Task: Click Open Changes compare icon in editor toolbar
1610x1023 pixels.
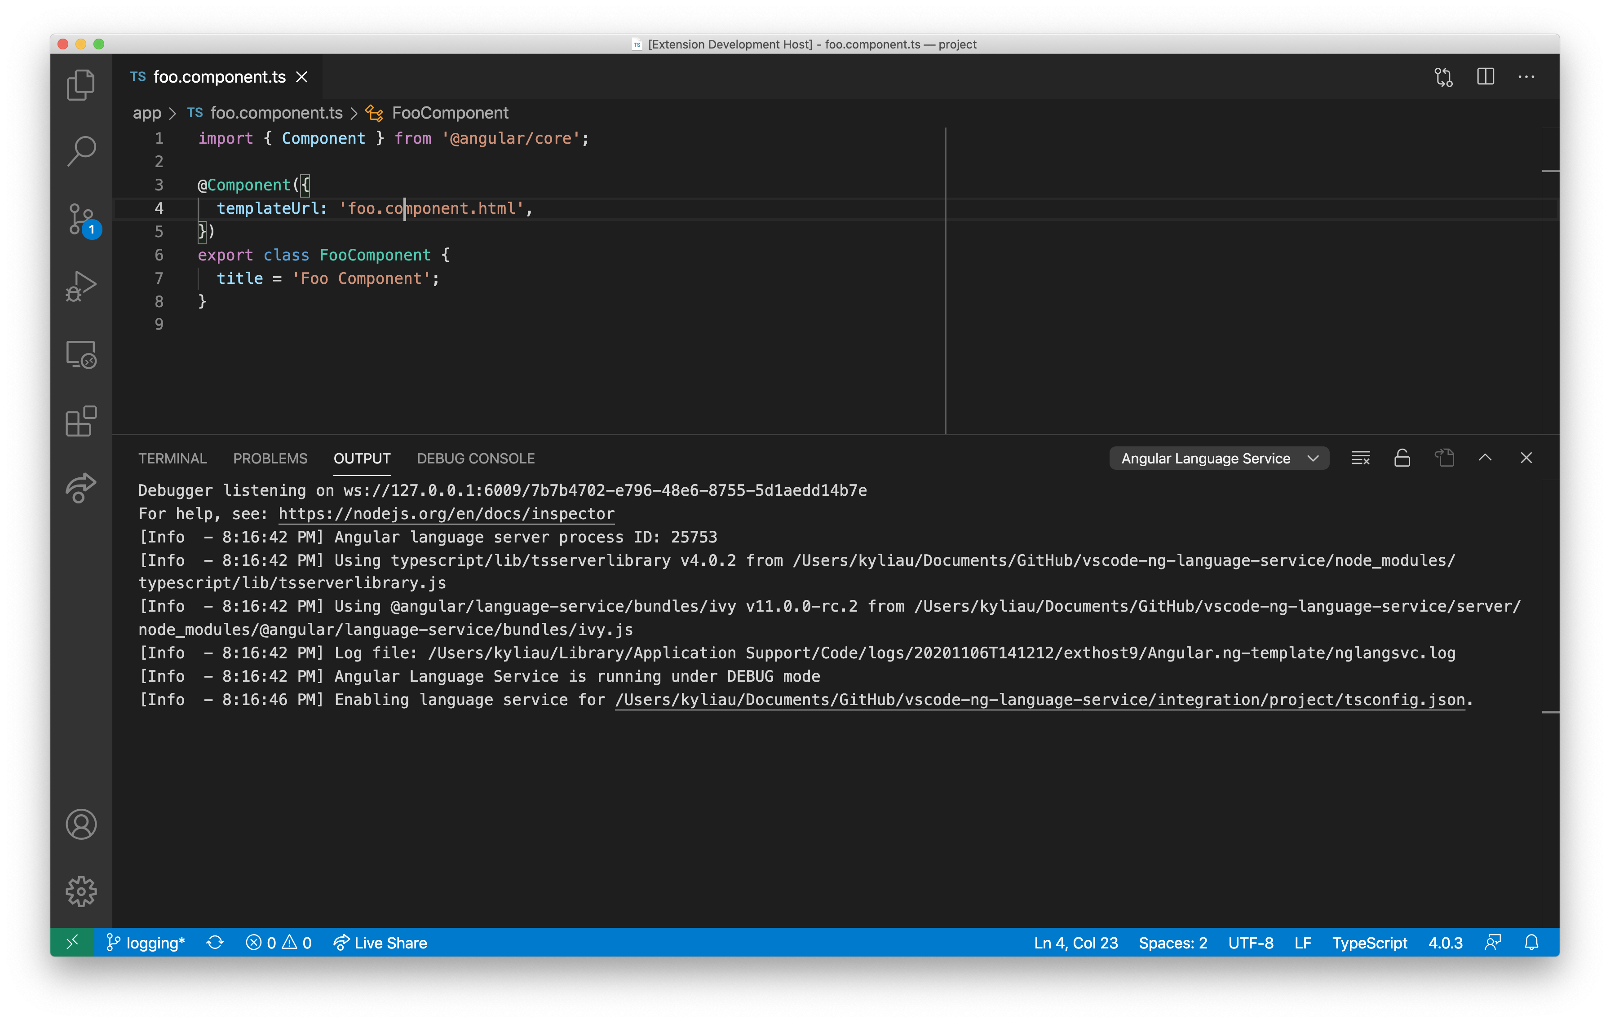Action: (x=1443, y=78)
